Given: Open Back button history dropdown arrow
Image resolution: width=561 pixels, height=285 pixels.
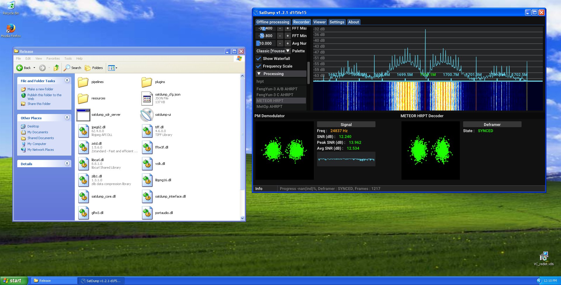Looking at the screenshot, I should click(34, 68).
